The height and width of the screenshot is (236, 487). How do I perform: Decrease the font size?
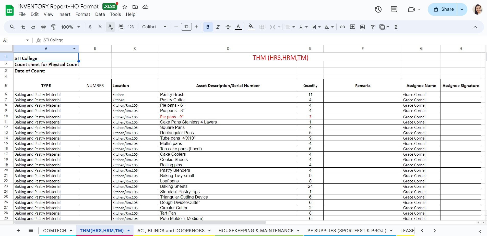point(176,27)
